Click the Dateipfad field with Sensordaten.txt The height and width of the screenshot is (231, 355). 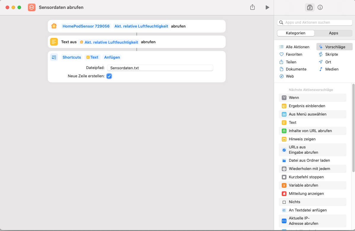160,68
